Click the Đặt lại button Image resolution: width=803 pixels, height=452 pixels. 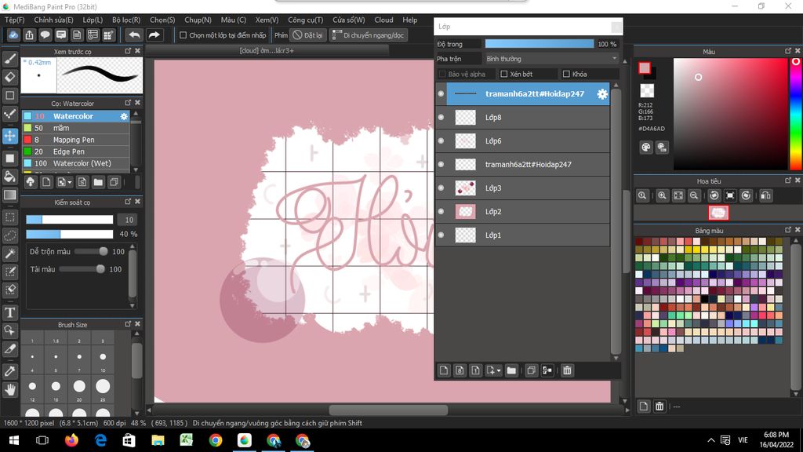click(x=307, y=35)
